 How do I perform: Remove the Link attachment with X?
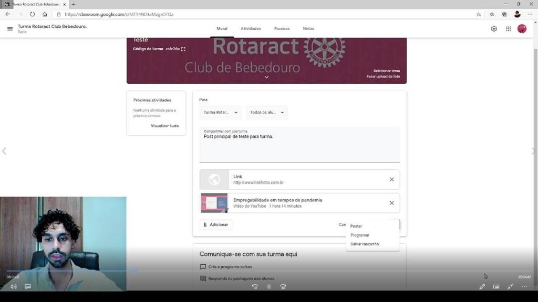[391, 179]
